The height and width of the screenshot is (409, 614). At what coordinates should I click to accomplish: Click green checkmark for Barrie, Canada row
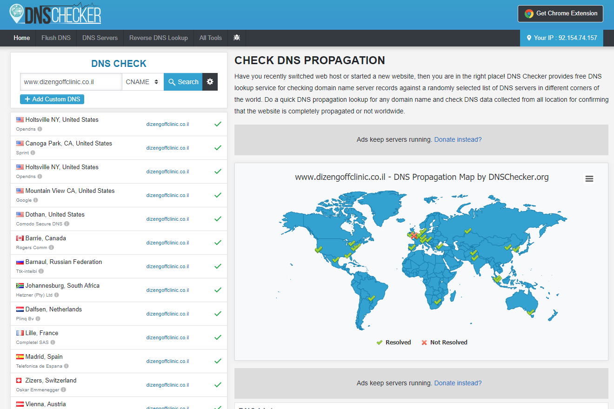[217, 243]
